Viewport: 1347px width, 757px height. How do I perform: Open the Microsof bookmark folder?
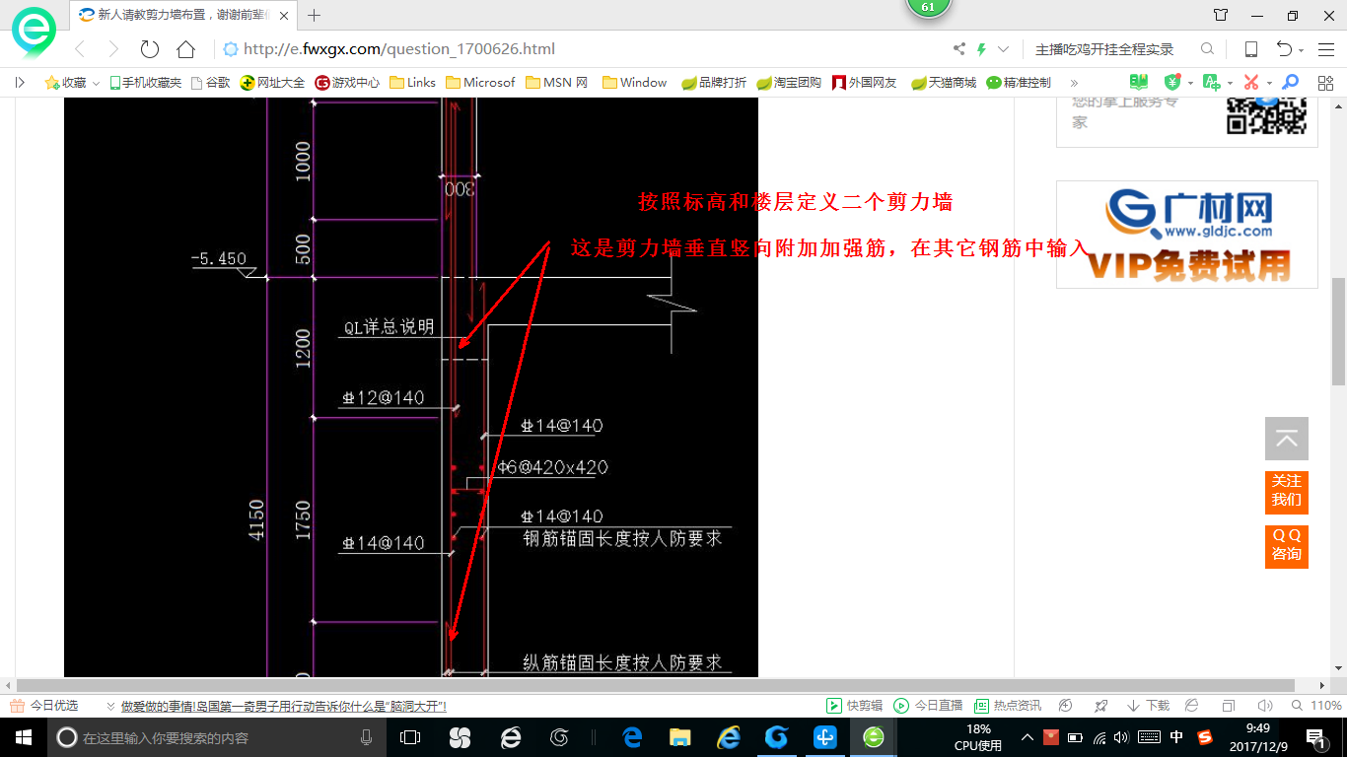(x=480, y=83)
